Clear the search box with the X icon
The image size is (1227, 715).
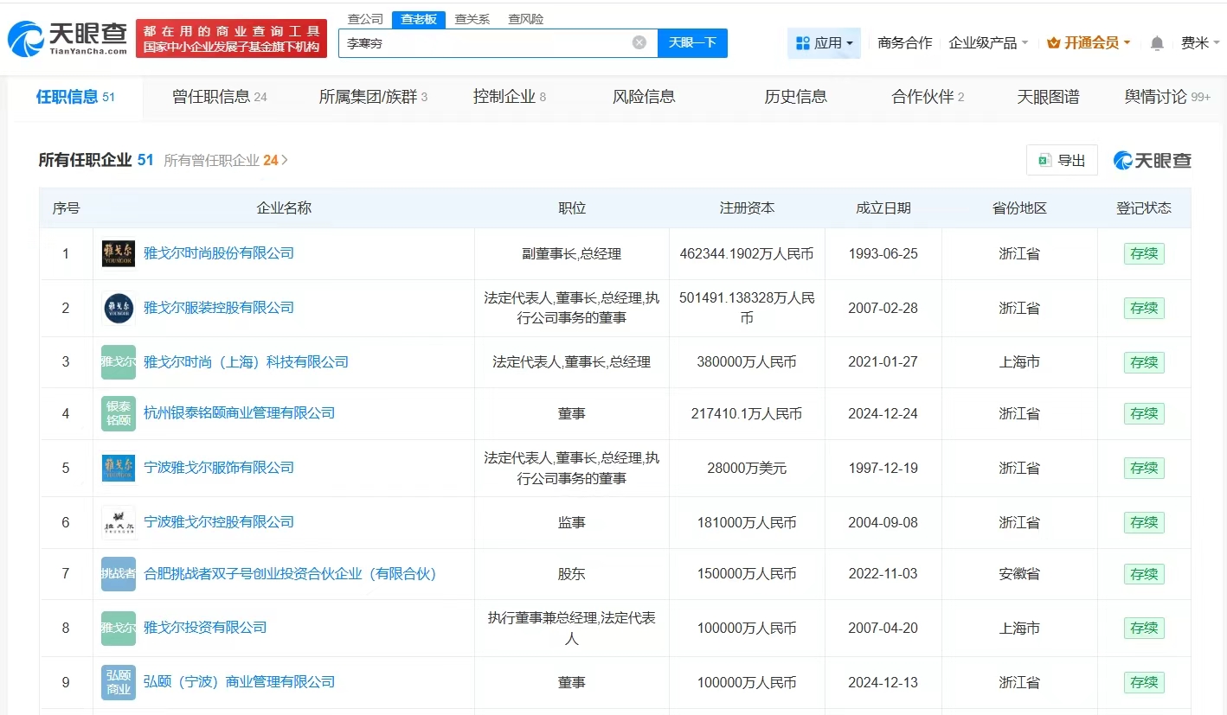639,42
